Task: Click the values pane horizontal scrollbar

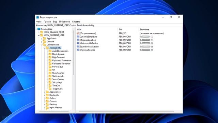Action: click(x=126, y=112)
